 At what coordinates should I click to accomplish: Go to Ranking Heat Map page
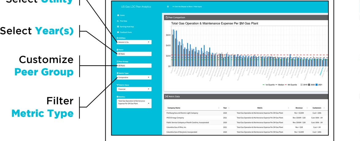tap(127, 27)
